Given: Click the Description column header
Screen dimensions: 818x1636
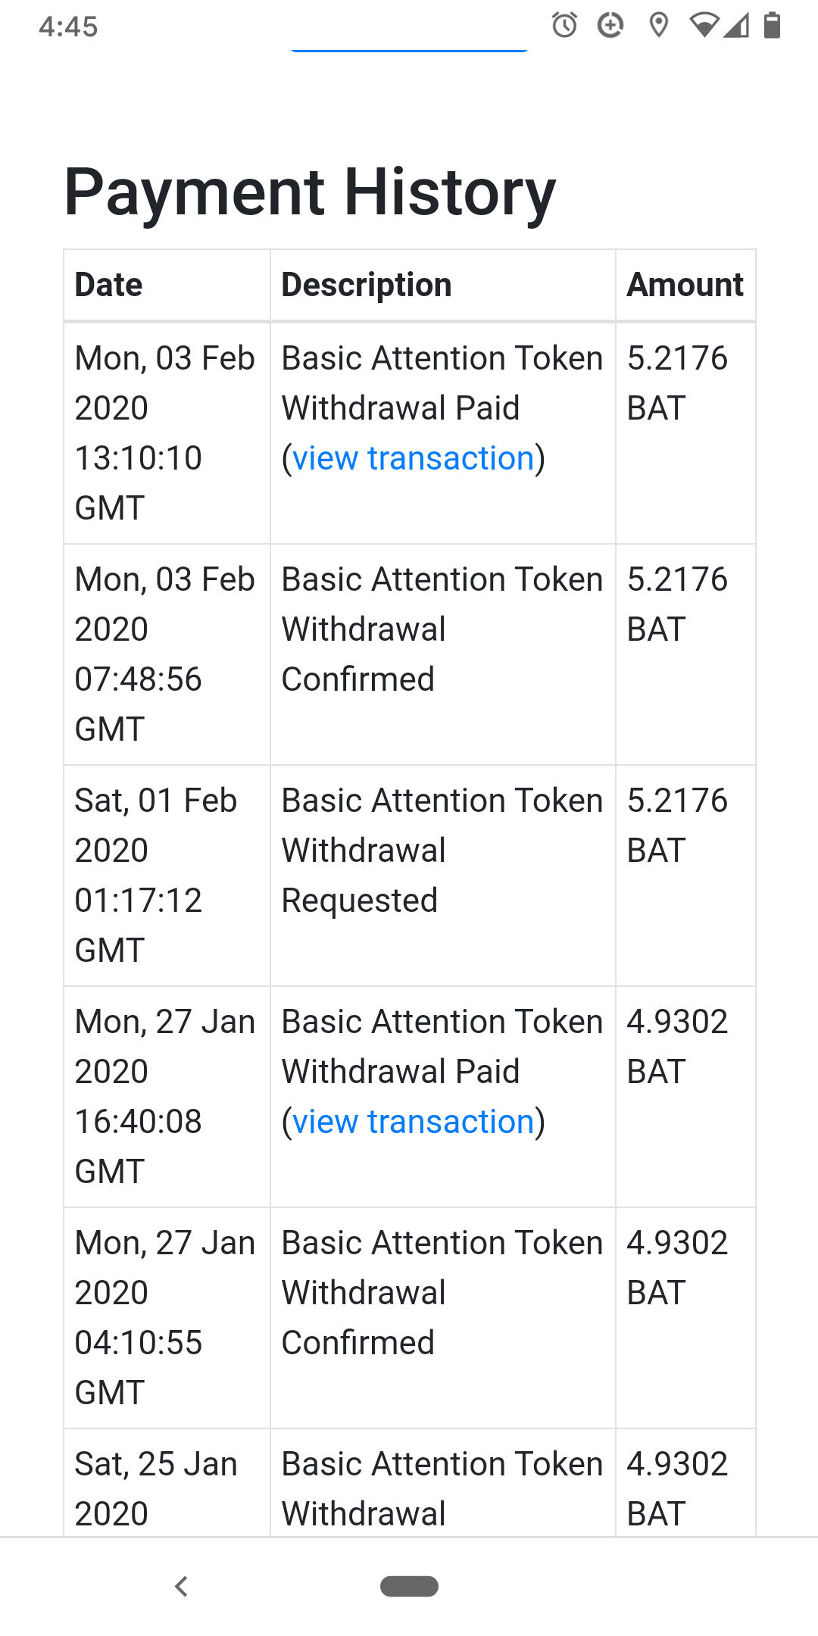Looking at the screenshot, I should click(x=367, y=285).
